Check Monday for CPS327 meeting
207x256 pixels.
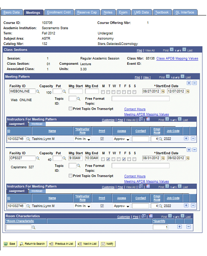[x=103, y=159]
